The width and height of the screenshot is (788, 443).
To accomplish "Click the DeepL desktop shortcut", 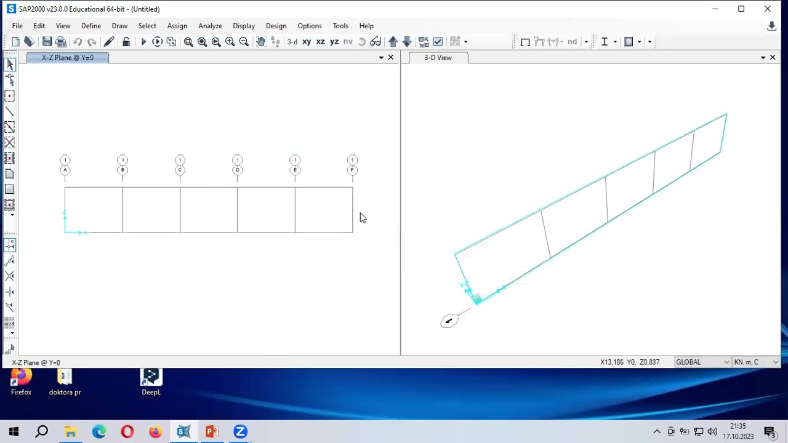I will 151,383.
